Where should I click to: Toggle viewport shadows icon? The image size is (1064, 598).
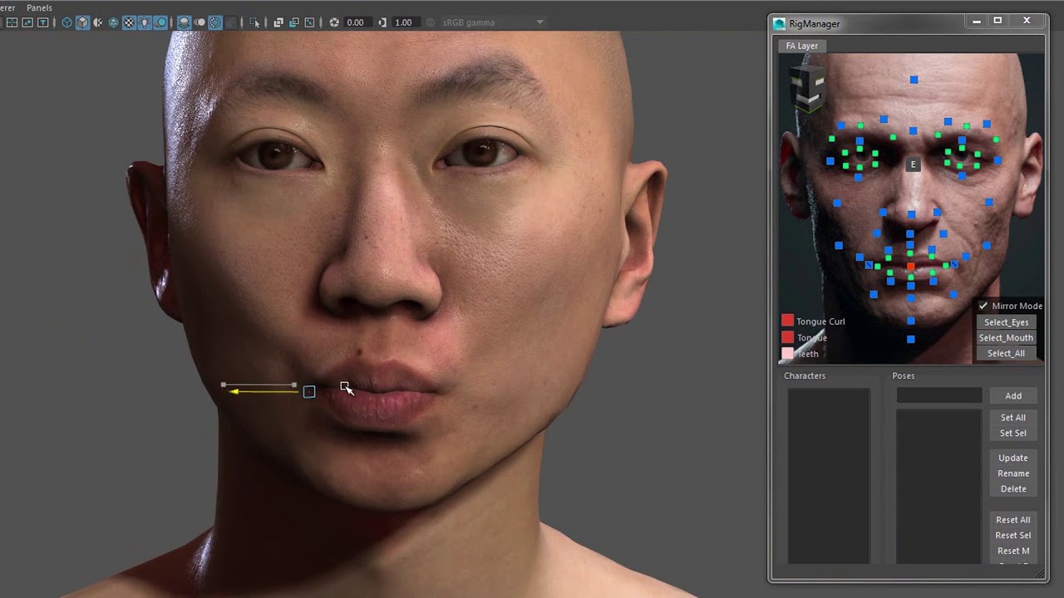pos(160,22)
